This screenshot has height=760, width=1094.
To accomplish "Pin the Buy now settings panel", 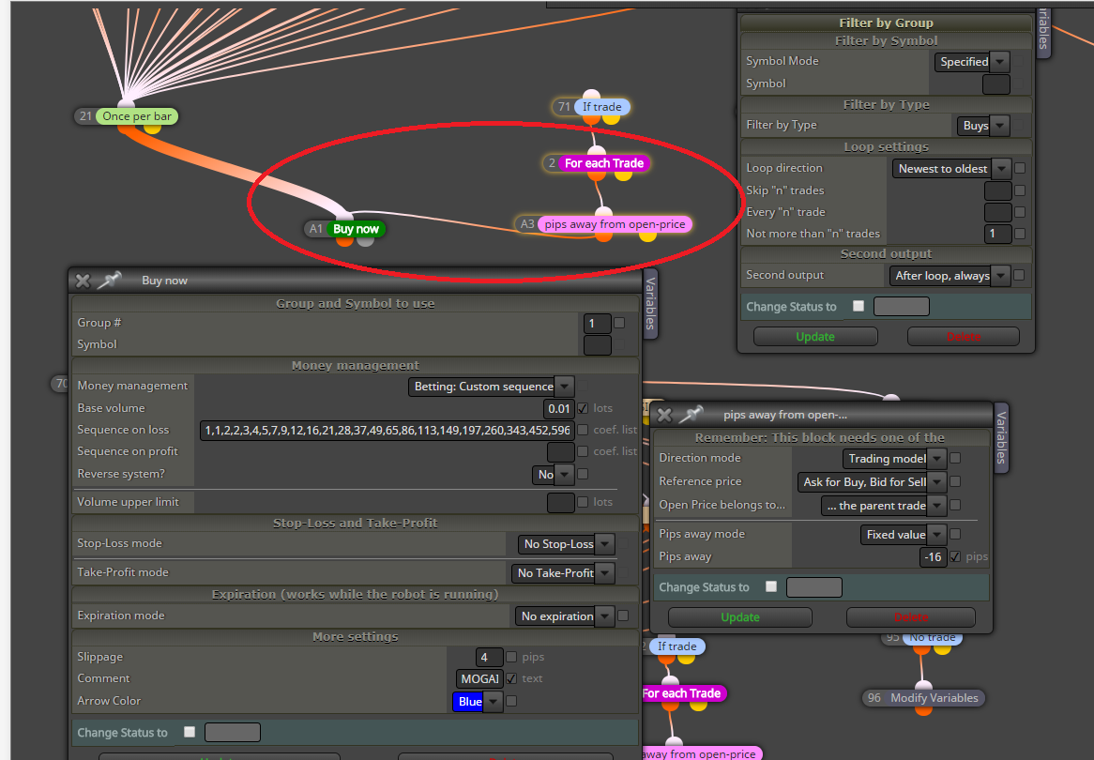I will coord(110,281).
